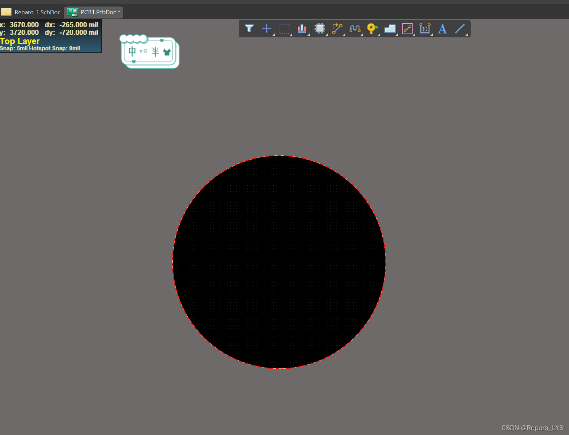This screenshot has width=569, height=435.
Task: Activate the Place Dimension tool
Action: [425, 28]
